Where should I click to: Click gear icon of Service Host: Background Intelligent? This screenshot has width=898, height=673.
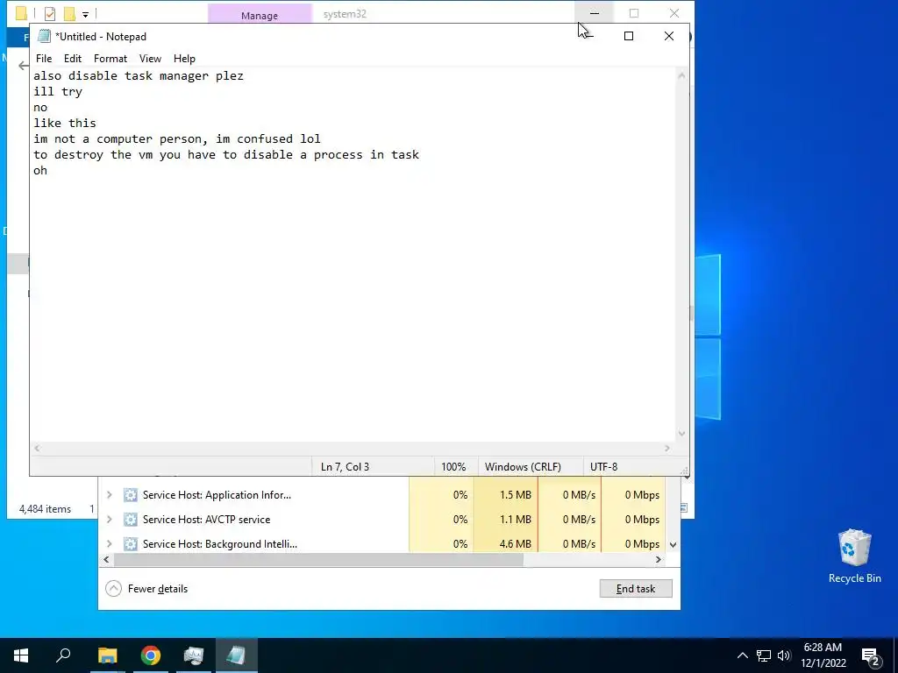point(131,543)
